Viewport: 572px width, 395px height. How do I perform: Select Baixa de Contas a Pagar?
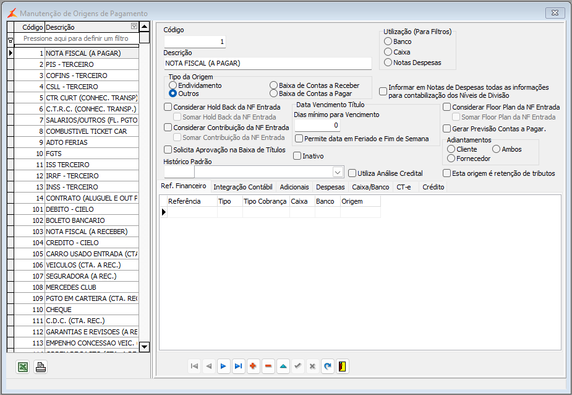(273, 93)
